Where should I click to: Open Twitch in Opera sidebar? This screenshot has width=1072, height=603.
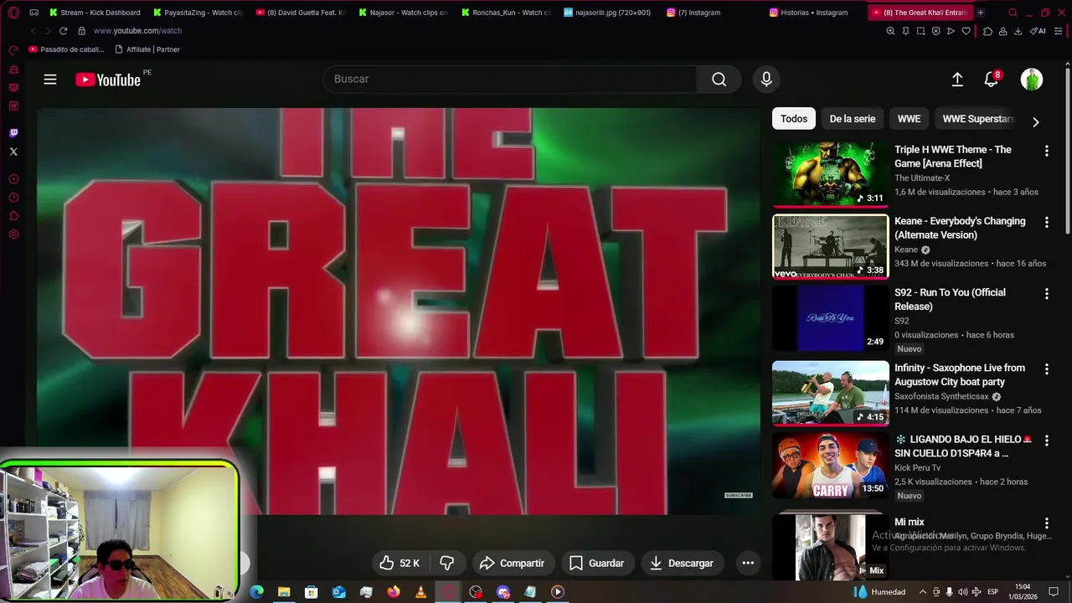[x=13, y=133]
